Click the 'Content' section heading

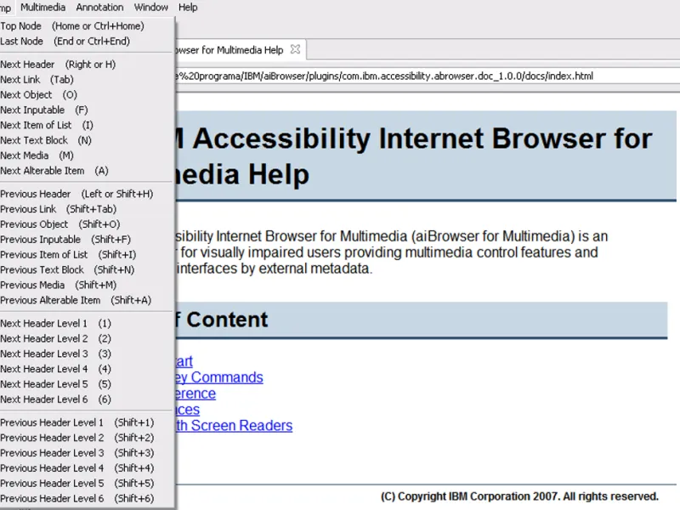tap(227, 320)
